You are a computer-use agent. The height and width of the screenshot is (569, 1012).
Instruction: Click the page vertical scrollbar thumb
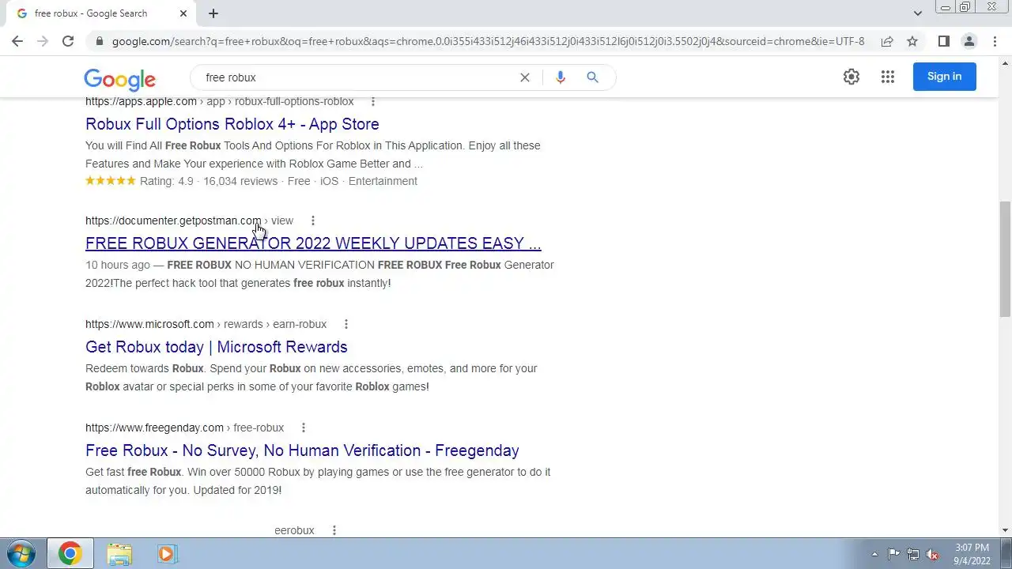pyautogui.click(x=1005, y=258)
